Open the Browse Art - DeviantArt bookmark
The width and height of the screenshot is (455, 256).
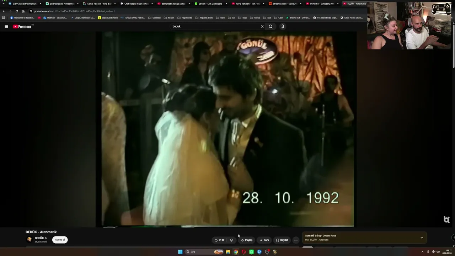(298, 18)
